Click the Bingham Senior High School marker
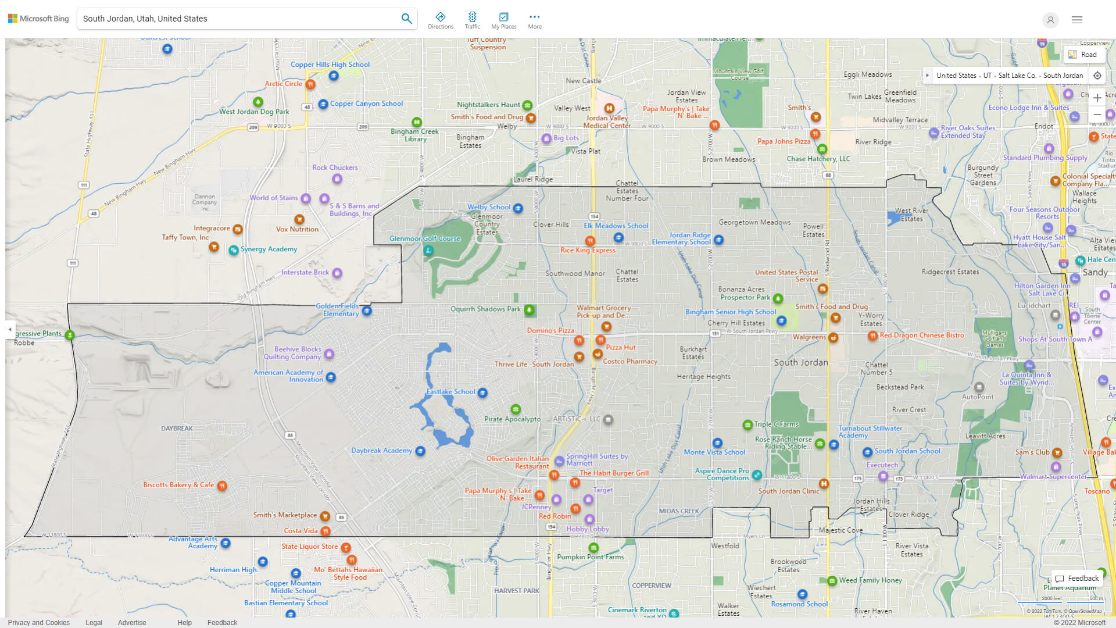The width and height of the screenshot is (1116, 628). tap(781, 321)
